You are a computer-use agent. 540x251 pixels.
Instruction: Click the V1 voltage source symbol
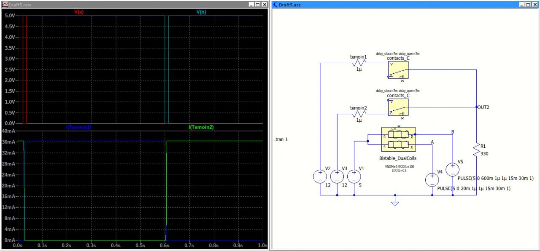point(354,176)
